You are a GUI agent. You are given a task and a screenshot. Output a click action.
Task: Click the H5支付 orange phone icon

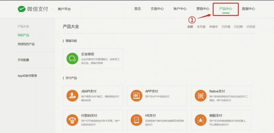click(137, 120)
